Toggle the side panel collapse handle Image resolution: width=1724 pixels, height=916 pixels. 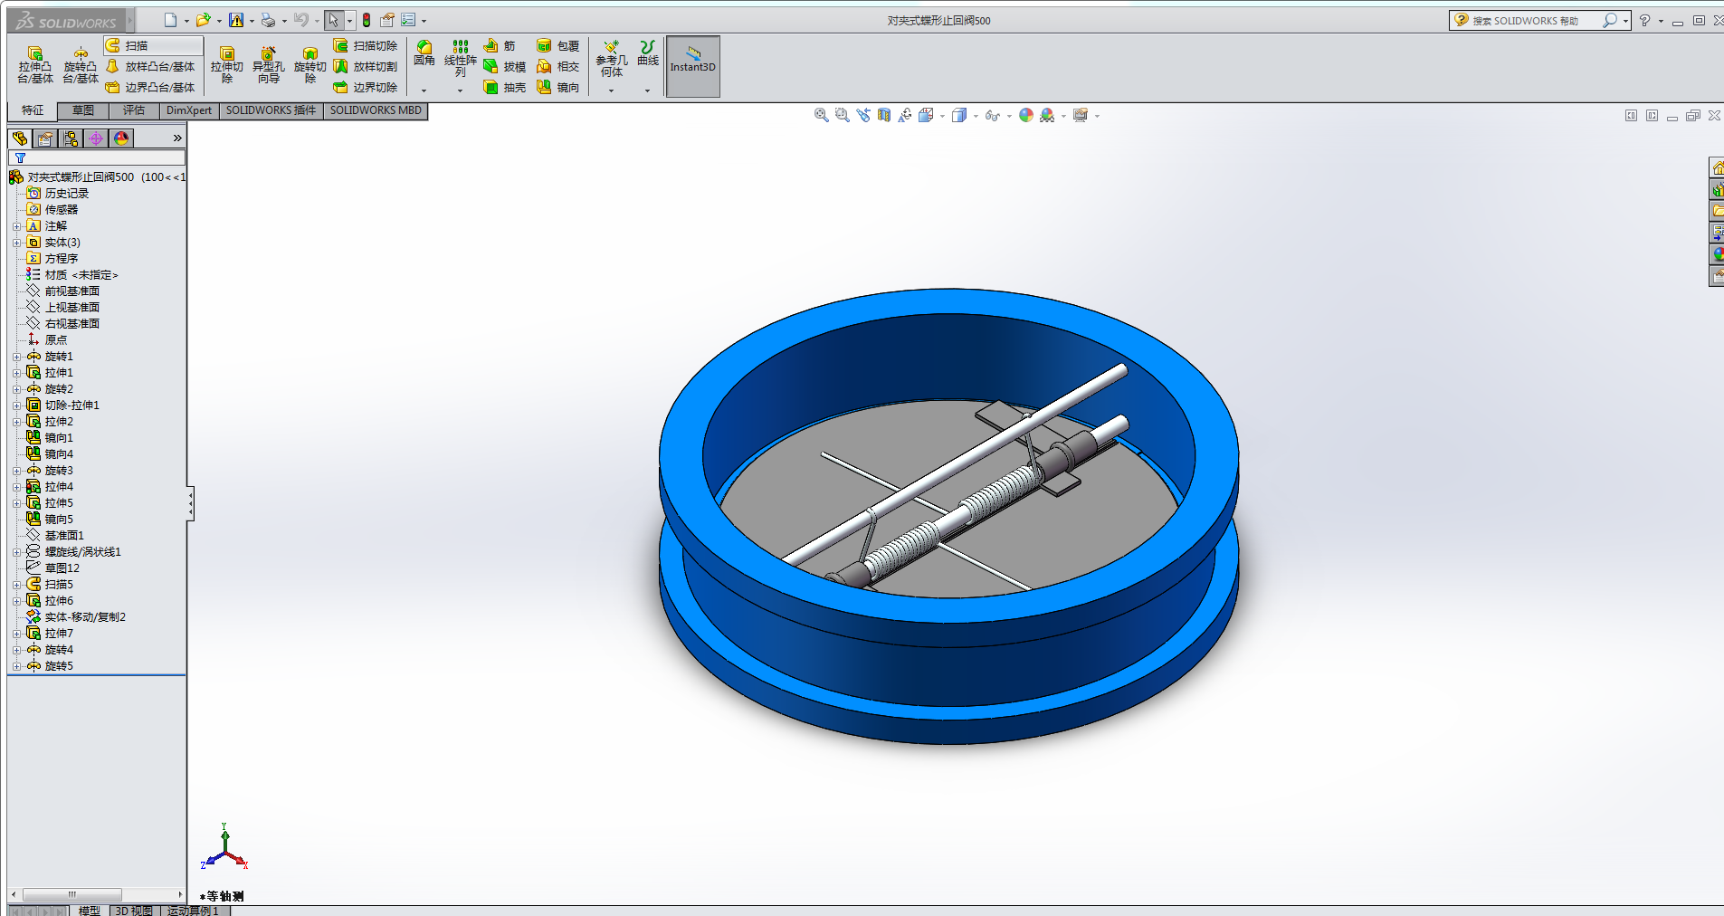tap(190, 504)
